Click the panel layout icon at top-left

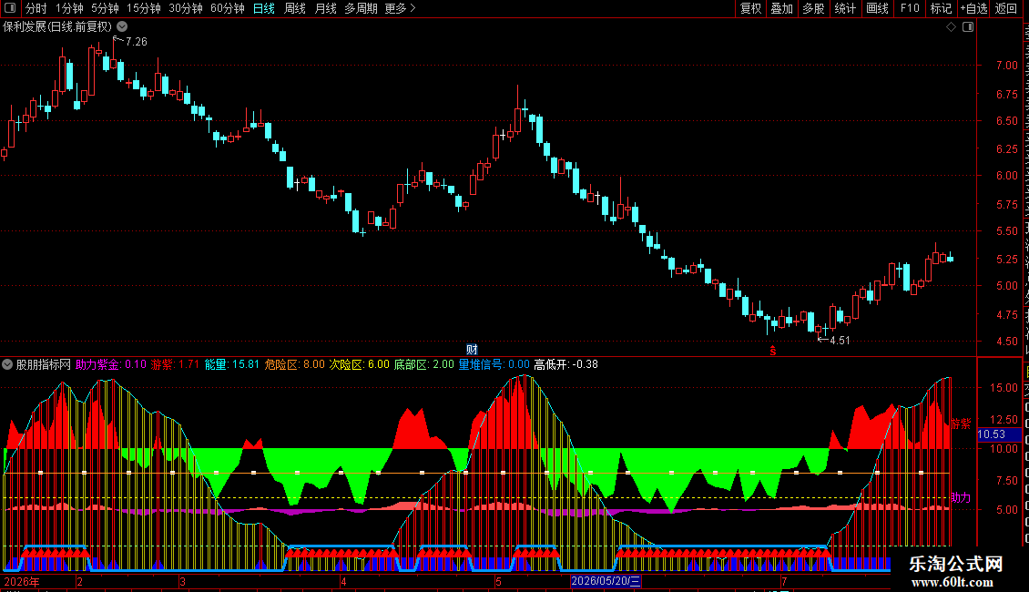click(x=10, y=8)
